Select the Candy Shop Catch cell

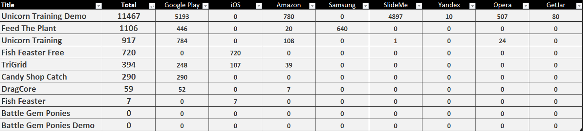51,77
